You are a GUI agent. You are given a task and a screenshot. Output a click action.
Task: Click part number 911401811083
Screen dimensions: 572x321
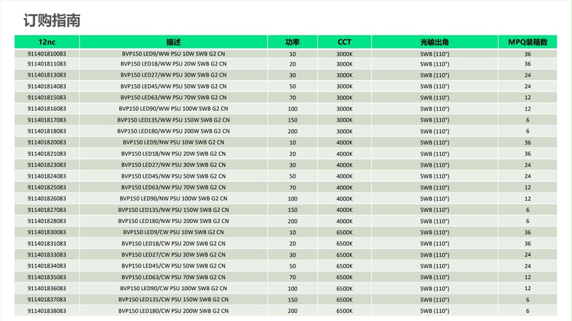click(x=47, y=64)
